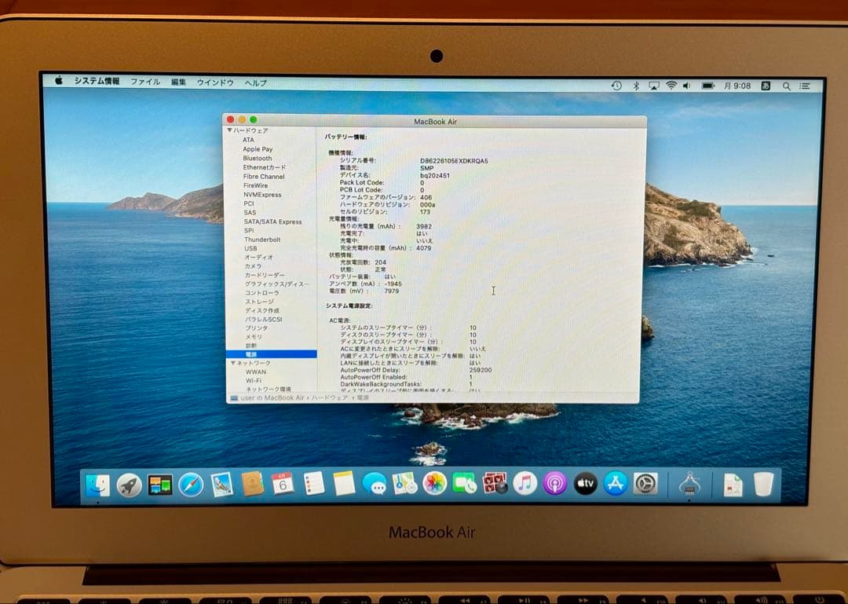Open Messages from the Dock
848x604 pixels.
(373, 485)
